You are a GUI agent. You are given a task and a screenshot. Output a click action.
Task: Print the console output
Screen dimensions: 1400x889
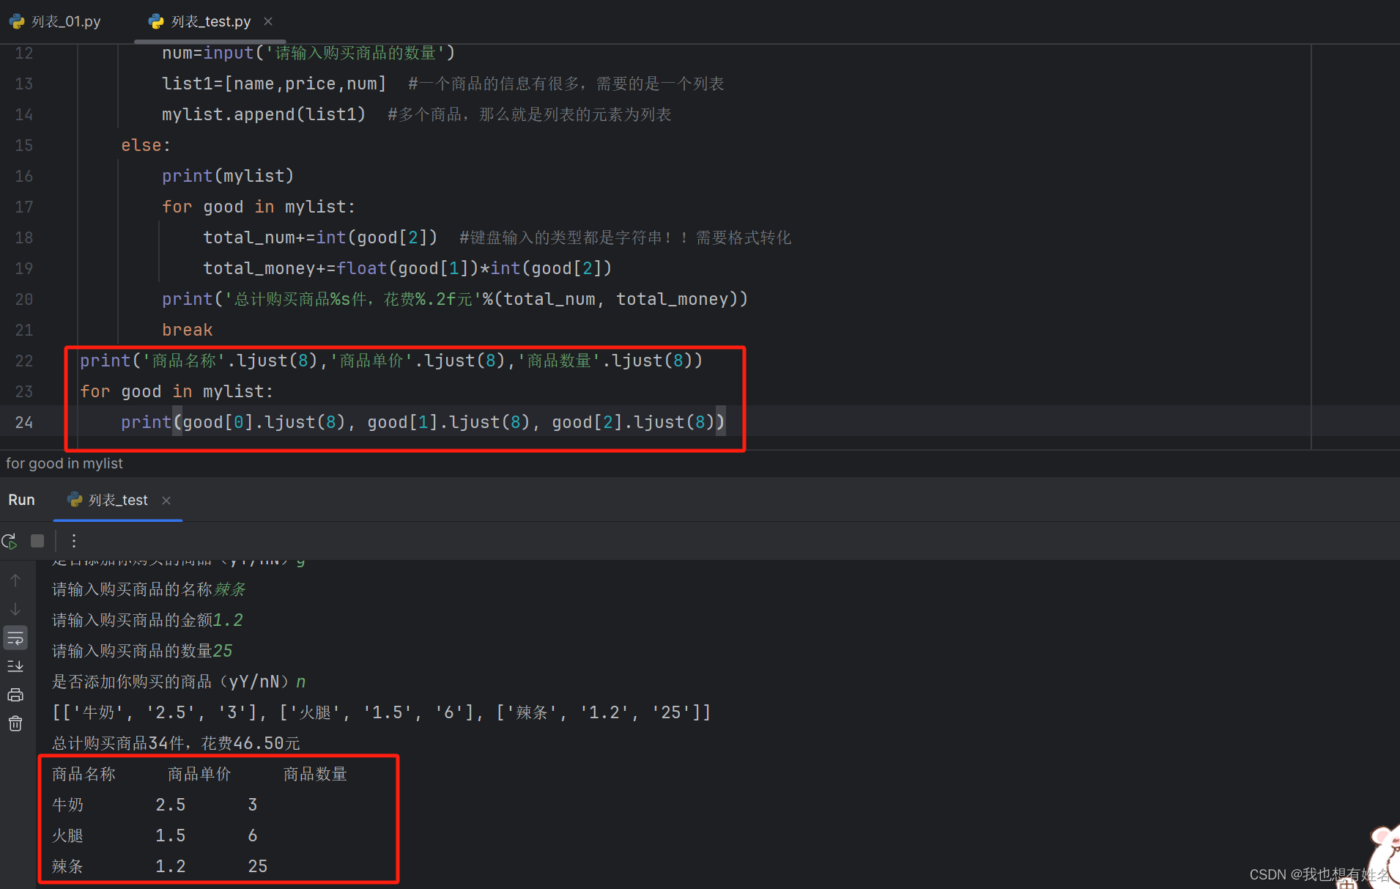(x=15, y=695)
